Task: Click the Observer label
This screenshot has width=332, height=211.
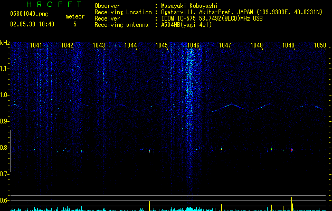Action: coord(107,6)
